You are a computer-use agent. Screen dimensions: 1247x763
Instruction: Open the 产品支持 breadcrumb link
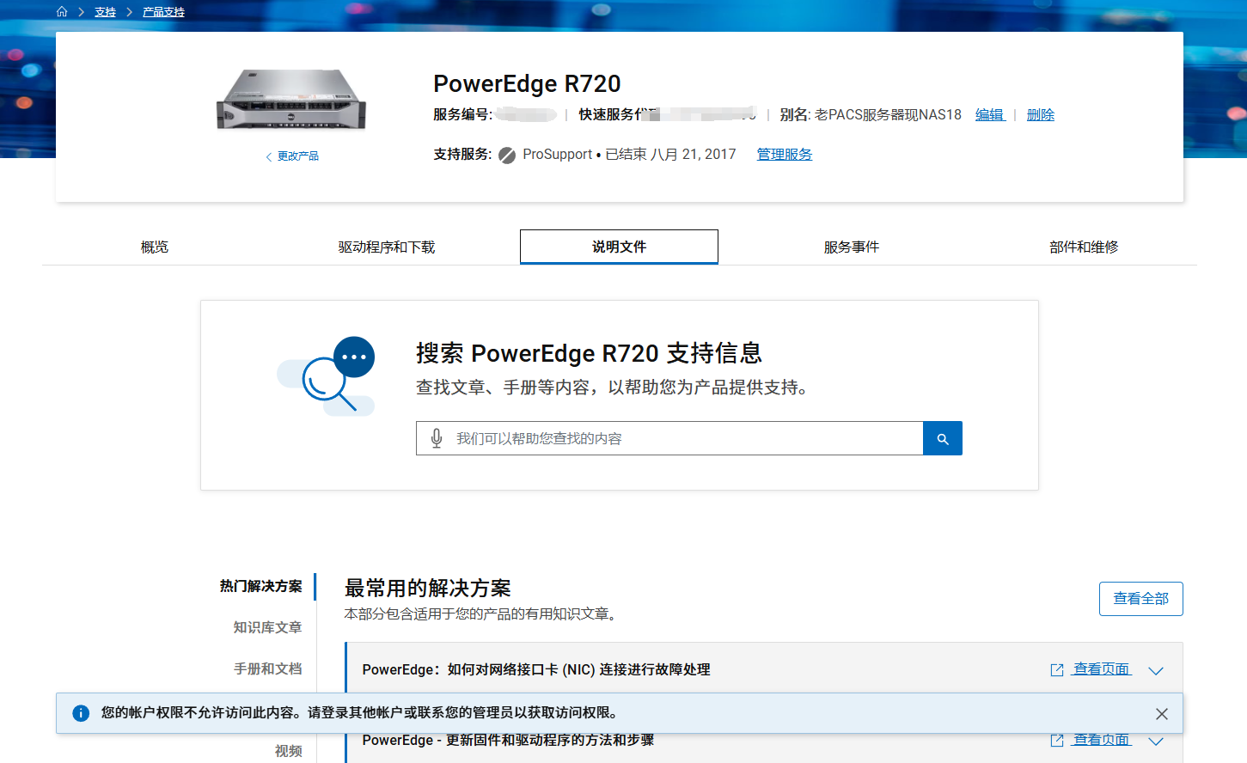(163, 12)
